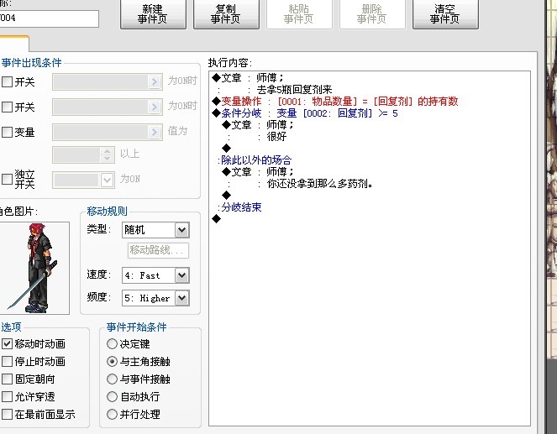Enable the first 开关 condition checkbox
557x434 pixels.
(7, 82)
